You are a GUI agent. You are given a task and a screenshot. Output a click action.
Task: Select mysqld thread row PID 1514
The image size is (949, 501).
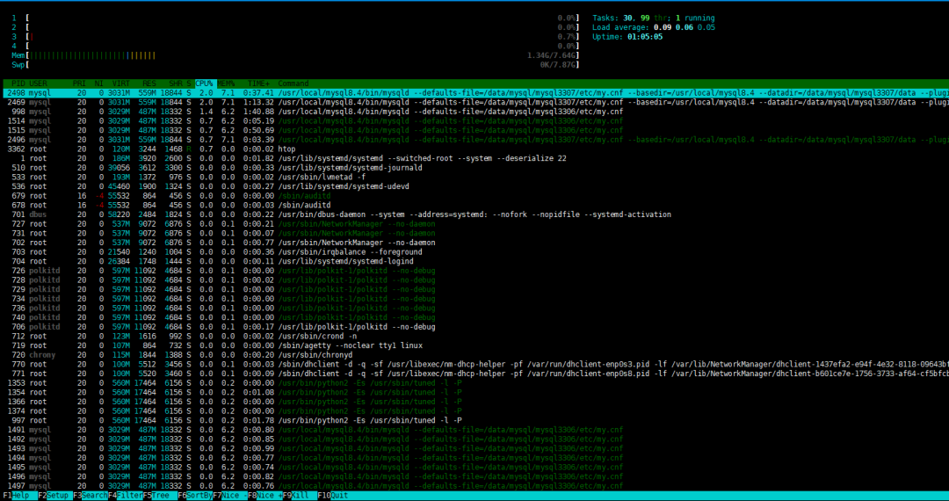[x=474, y=121]
